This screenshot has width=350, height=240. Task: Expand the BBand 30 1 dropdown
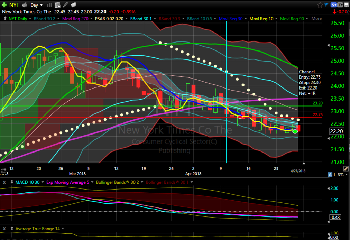click(x=155, y=19)
